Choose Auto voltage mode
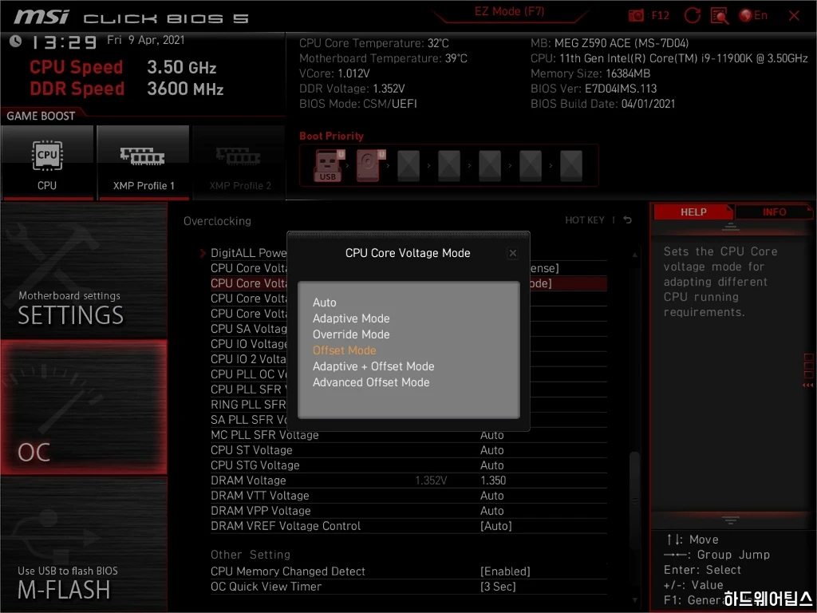This screenshot has height=613, width=817. point(324,303)
